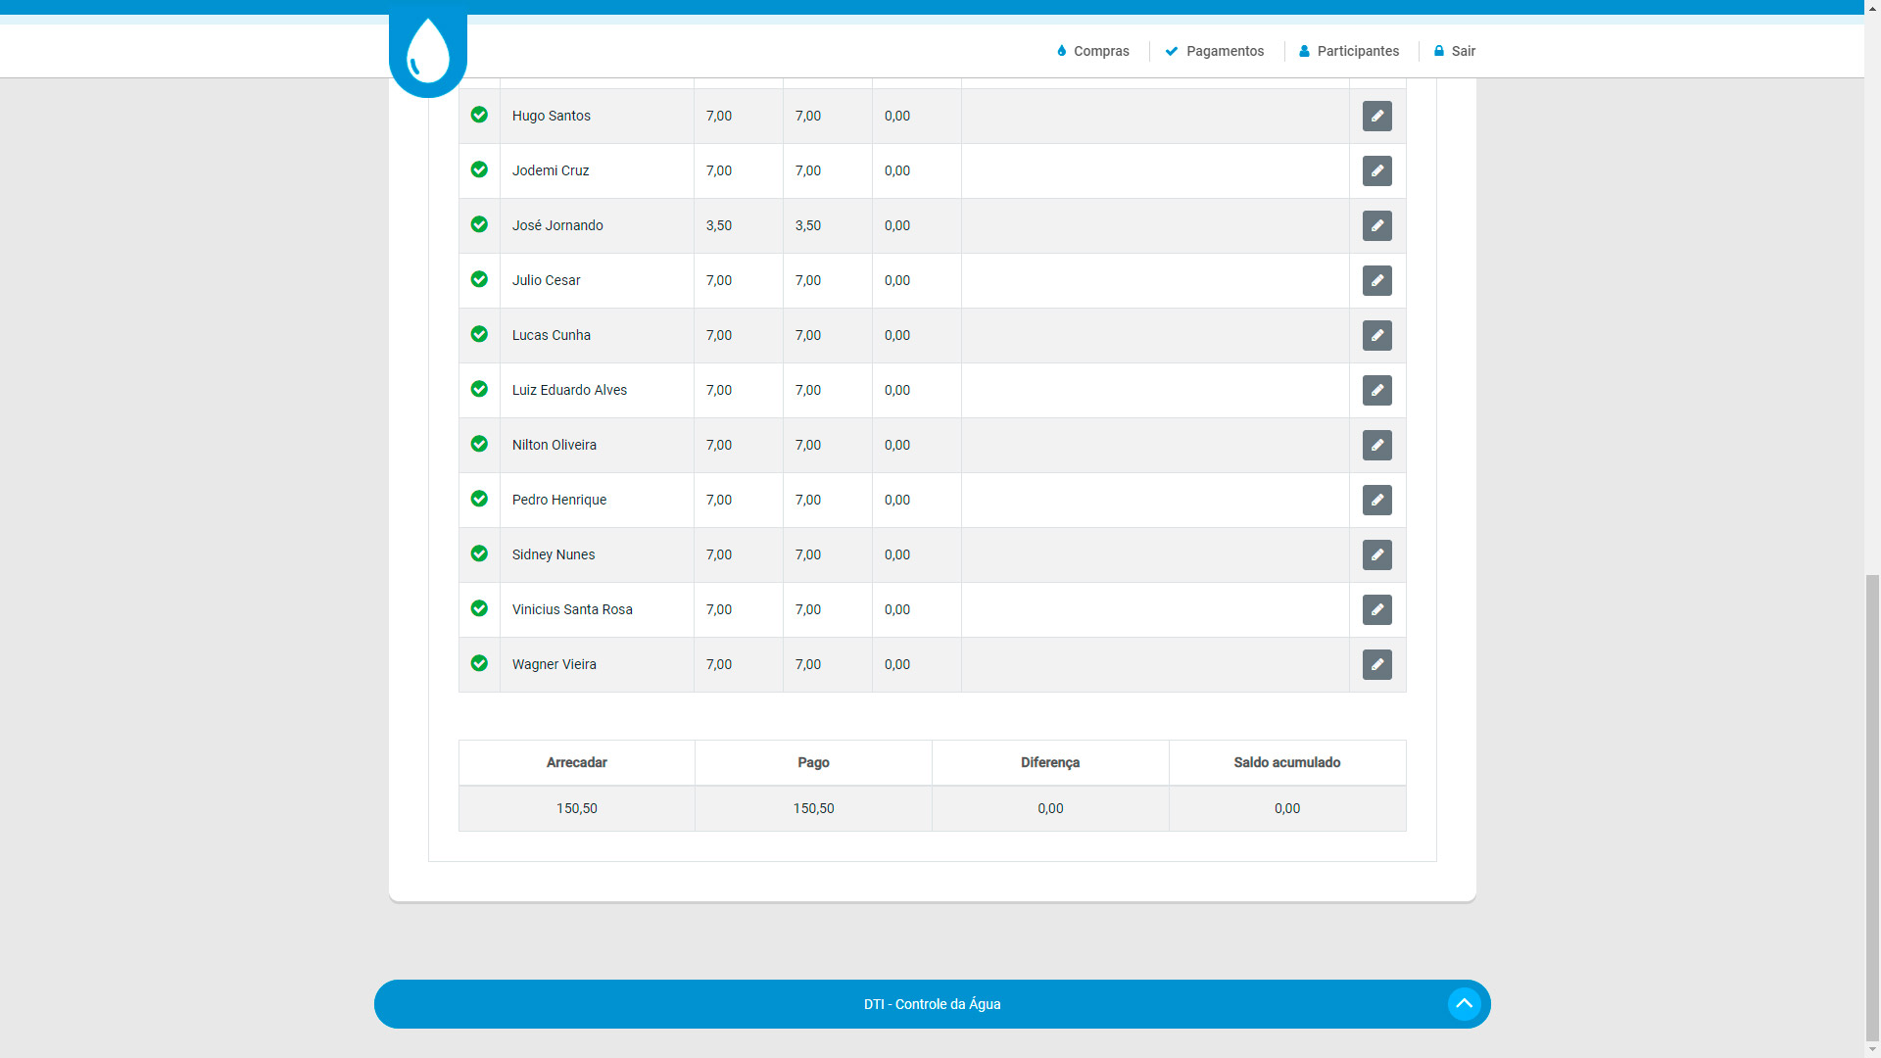Image resolution: width=1881 pixels, height=1058 pixels.
Task: Click green paid status icon for Jodemi Cruz
Action: pyautogui.click(x=479, y=169)
